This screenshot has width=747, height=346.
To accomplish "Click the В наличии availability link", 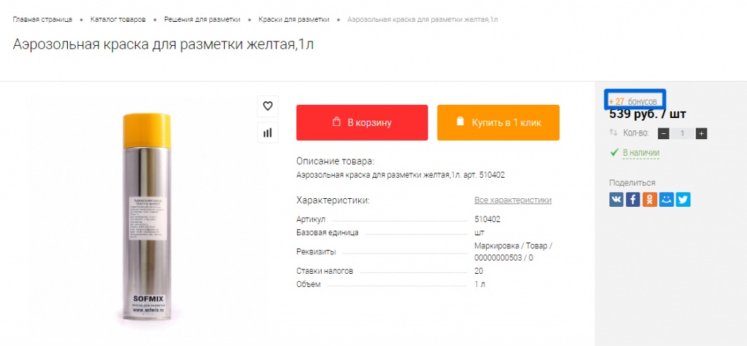I will 641,153.
